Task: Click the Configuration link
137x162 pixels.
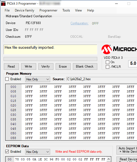Action: 79,23
